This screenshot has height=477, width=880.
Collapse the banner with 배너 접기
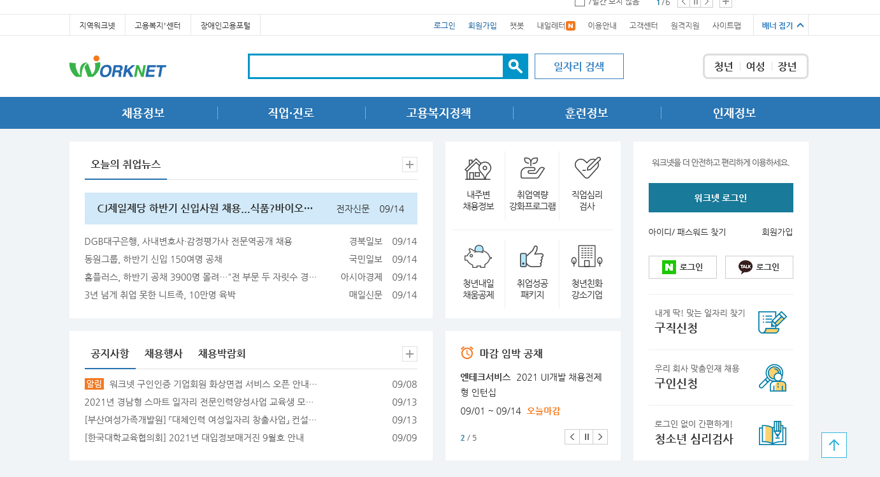click(783, 26)
